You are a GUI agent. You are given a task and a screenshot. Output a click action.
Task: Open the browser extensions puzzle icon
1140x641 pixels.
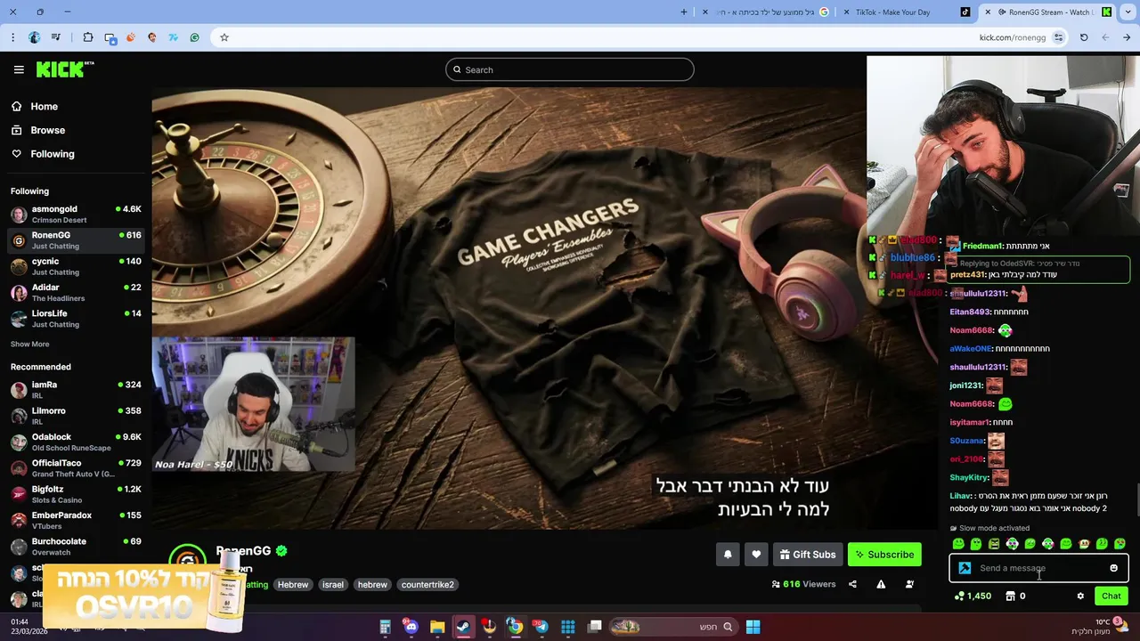(x=88, y=37)
